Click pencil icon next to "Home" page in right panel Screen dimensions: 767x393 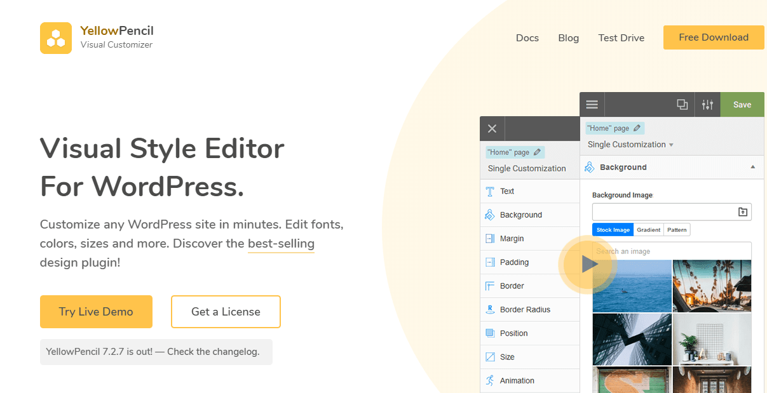click(x=637, y=128)
